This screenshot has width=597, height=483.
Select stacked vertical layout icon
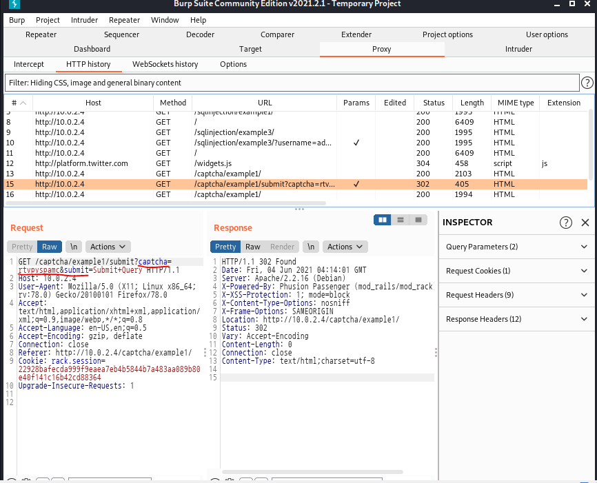point(400,220)
